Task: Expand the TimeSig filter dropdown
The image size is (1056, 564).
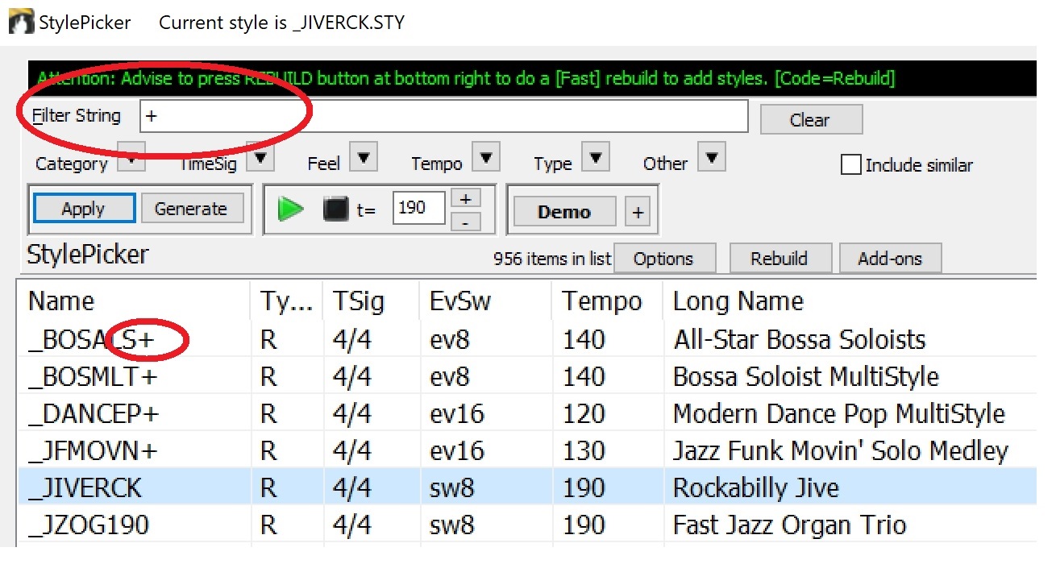Action: click(x=260, y=156)
